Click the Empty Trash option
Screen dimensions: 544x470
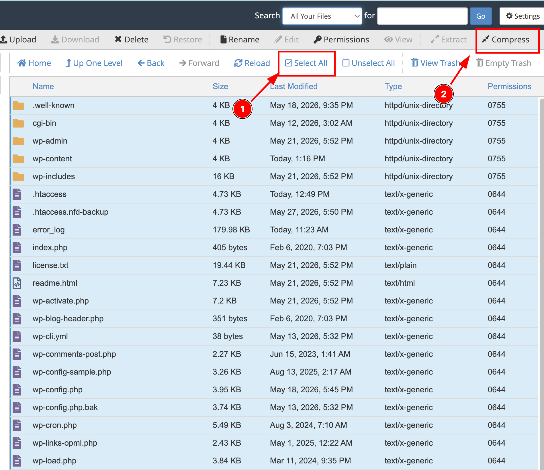pos(504,63)
